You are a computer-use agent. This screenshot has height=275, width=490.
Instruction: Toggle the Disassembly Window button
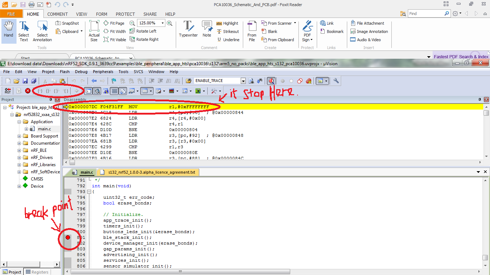[97, 91]
